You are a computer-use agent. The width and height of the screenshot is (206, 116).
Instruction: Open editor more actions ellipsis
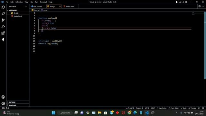[x=203, y=6]
